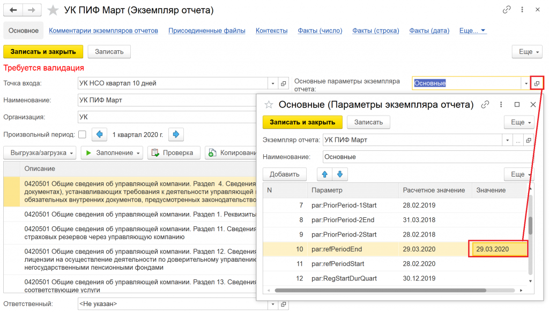The height and width of the screenshot is (313, 549).
Task: Move period forward with right arrow
Action: [x=176, y=134]
